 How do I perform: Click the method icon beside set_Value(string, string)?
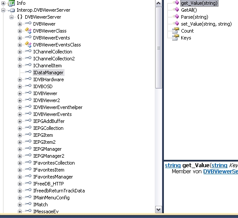[176, 23]
